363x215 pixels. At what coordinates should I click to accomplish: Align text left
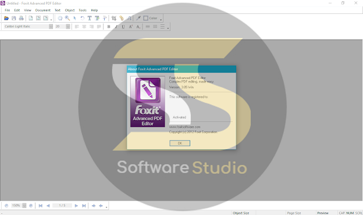click(77, 27)
